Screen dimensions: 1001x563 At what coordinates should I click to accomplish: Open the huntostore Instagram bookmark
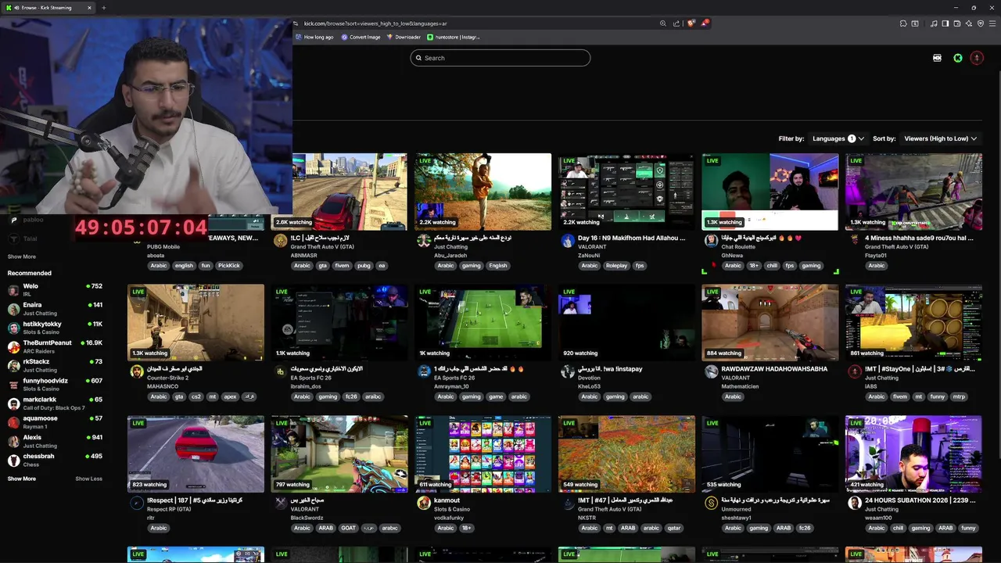453,37
